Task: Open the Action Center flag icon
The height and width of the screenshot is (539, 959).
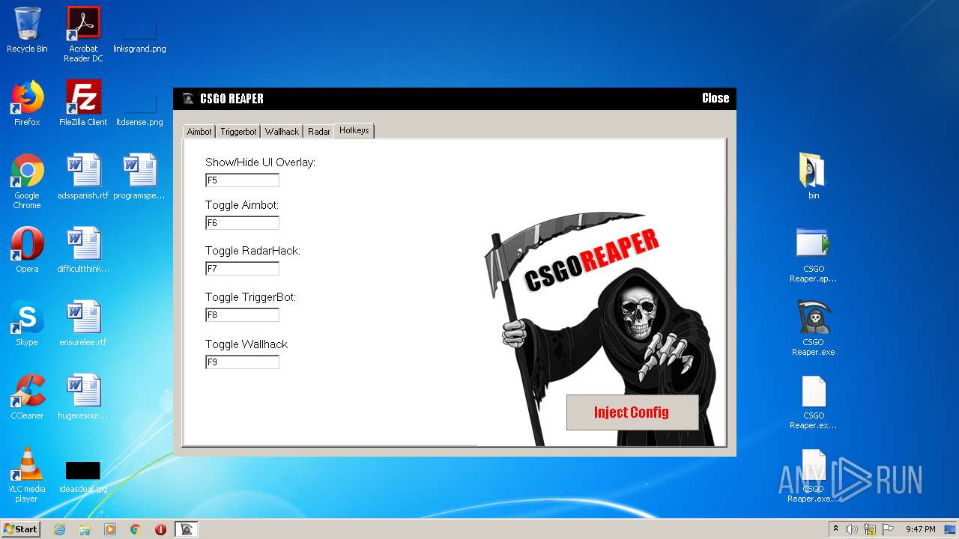Action: [x=888, y=529]
